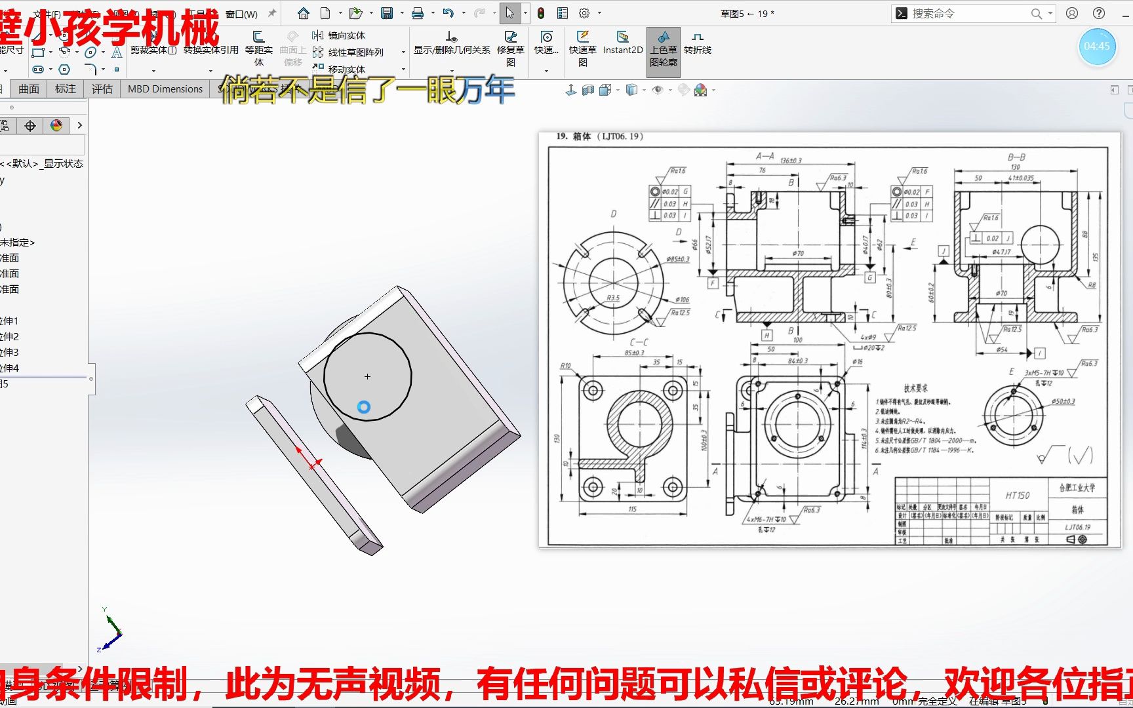The height and width of the screenshot is (708, 1133).
Task: Click Mirror Entities (镜向实体) tool
Action: point(339,35)
